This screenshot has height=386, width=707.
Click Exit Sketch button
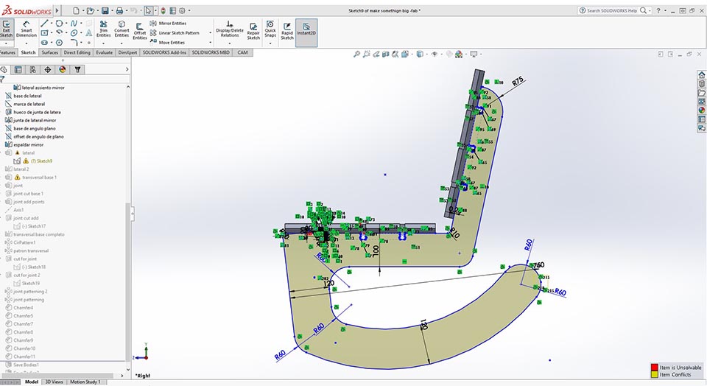[7, 29]
